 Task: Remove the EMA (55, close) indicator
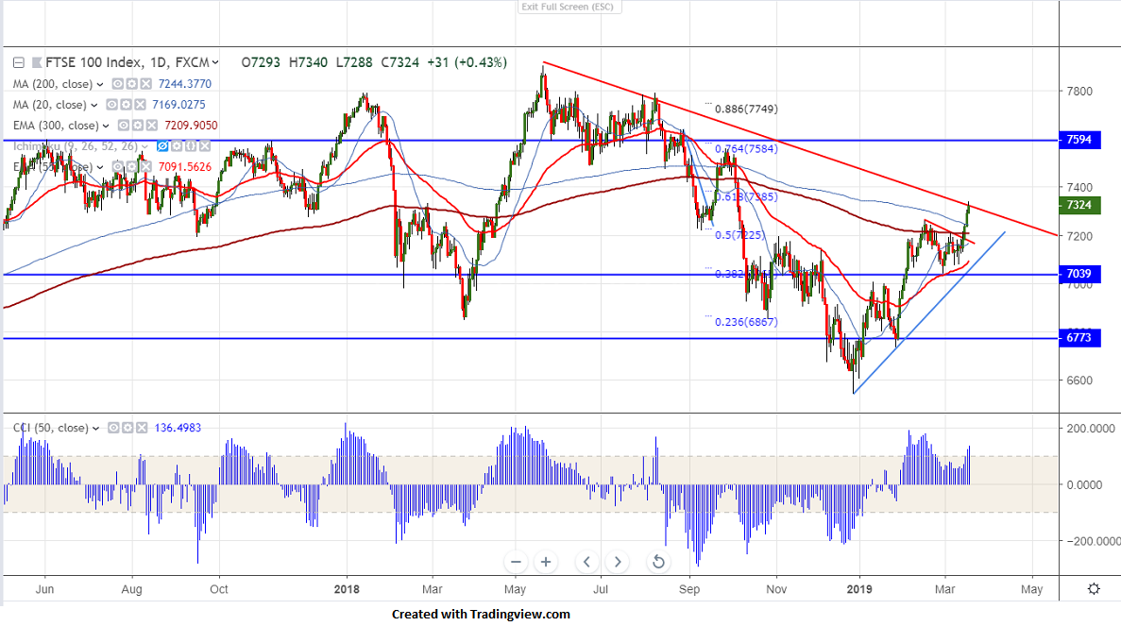145,166
